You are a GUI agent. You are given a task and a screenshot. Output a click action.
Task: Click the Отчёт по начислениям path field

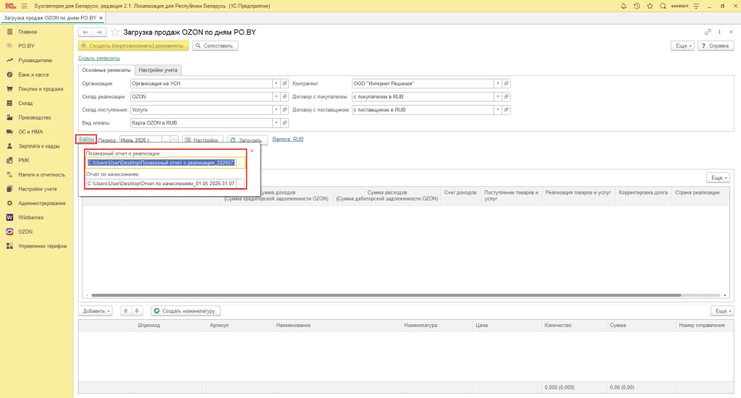click(161, 183)
